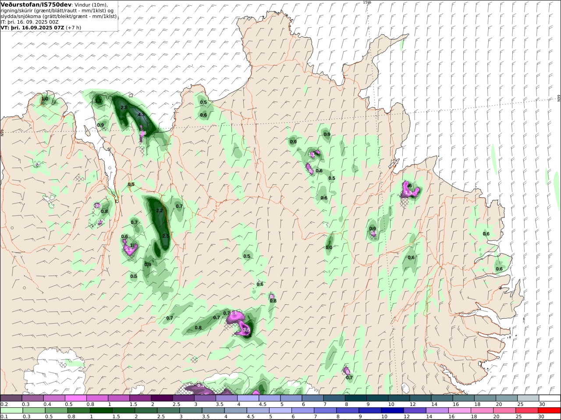The image size is (561, 420).
Task: Pick the dark purple swatch labeled 2, top row
Action: pyautogui.click(x=162, y=398)
